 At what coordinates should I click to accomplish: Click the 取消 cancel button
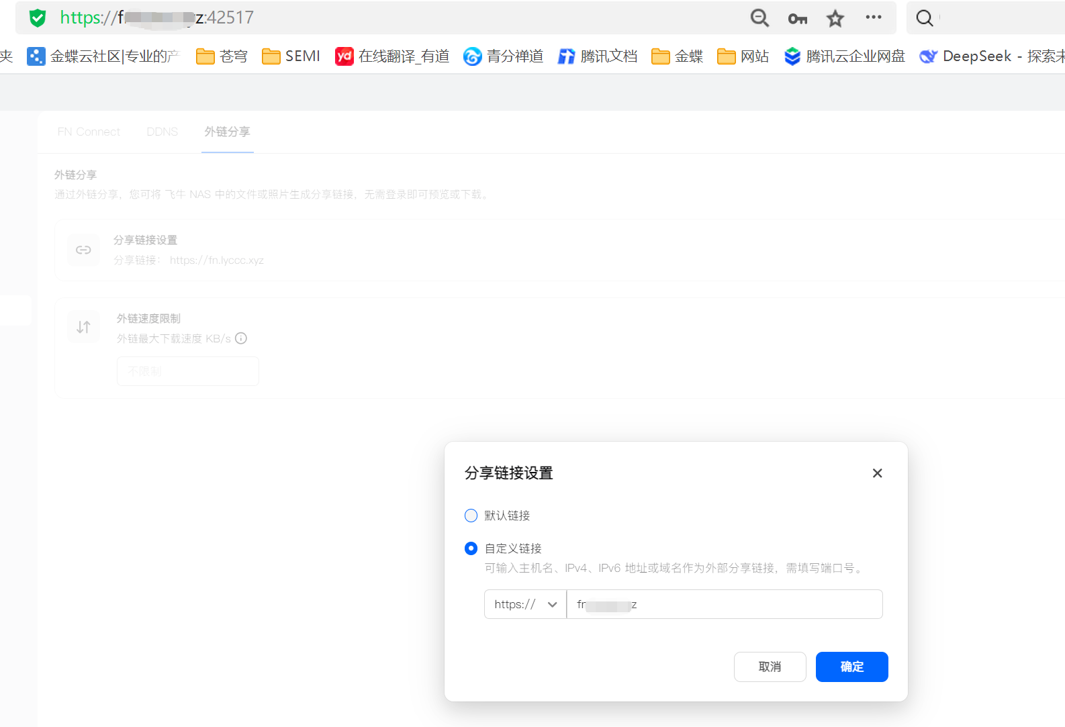click(x=770, y=667)
